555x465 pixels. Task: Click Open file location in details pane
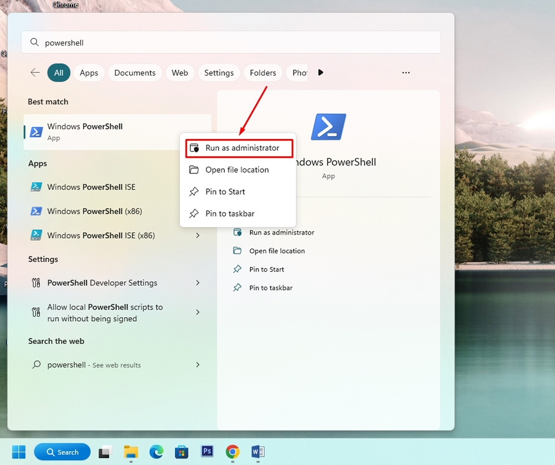[277, 251]
